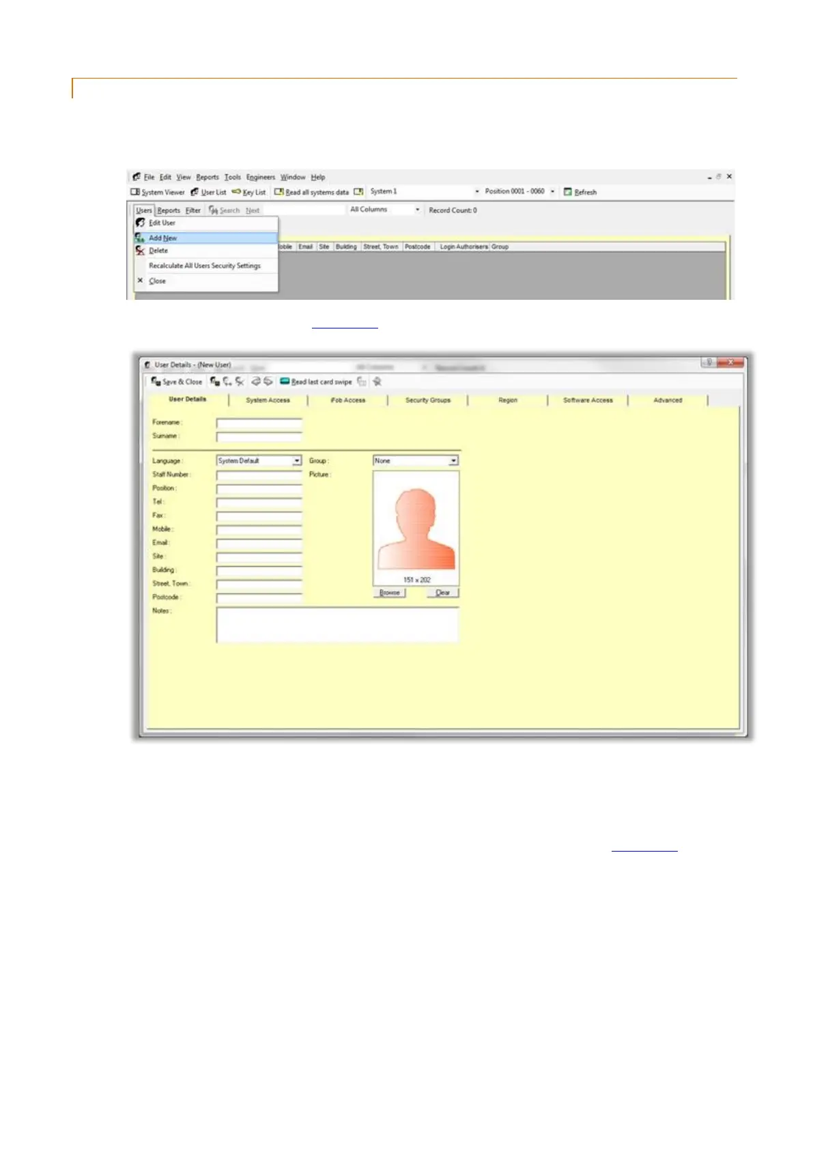Choose Close from the Users menu
The image size is (813, 1150).
206,281
